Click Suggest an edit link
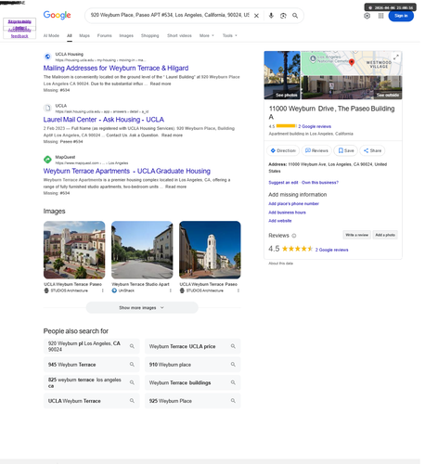425x464 pixels. tap(283, 183)
